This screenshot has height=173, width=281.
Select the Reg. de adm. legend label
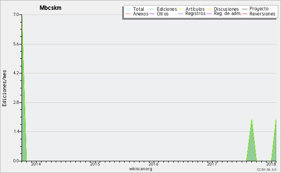point(228,14)
